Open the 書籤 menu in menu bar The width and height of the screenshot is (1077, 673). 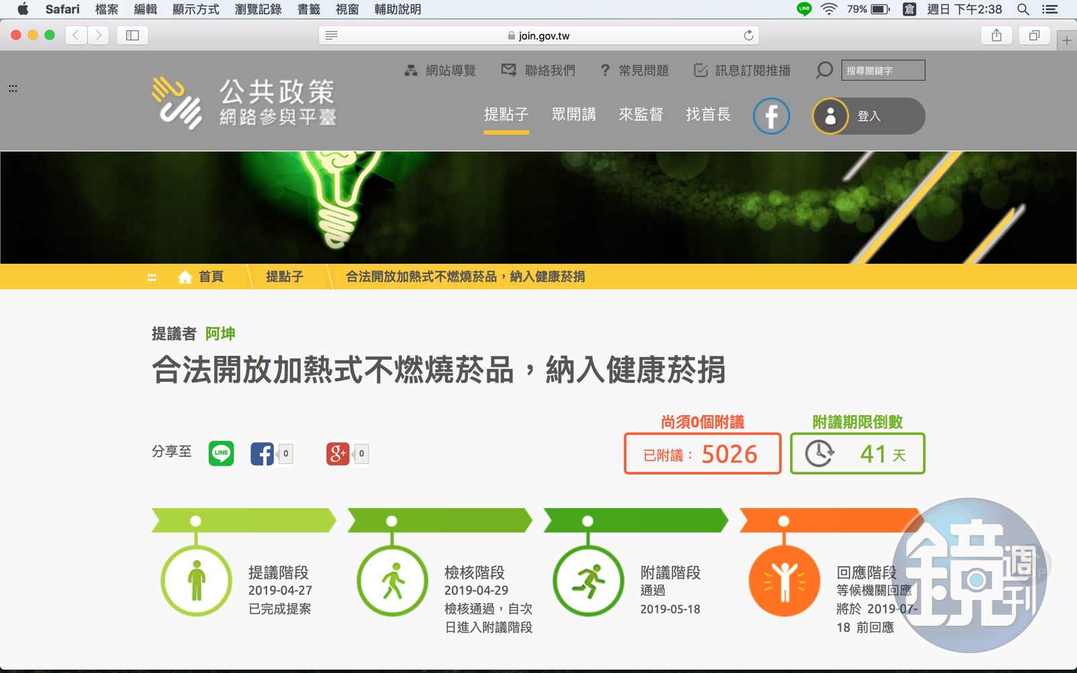point(308,9)
